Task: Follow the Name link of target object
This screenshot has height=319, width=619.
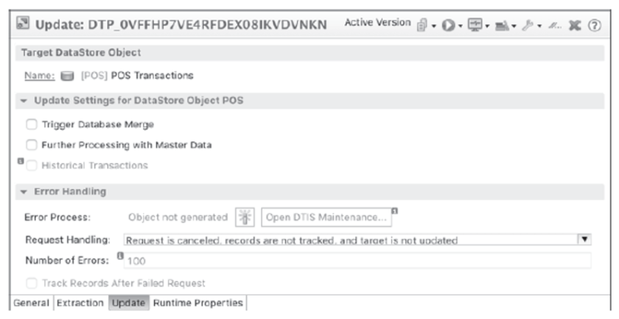Action: (40, 75)
